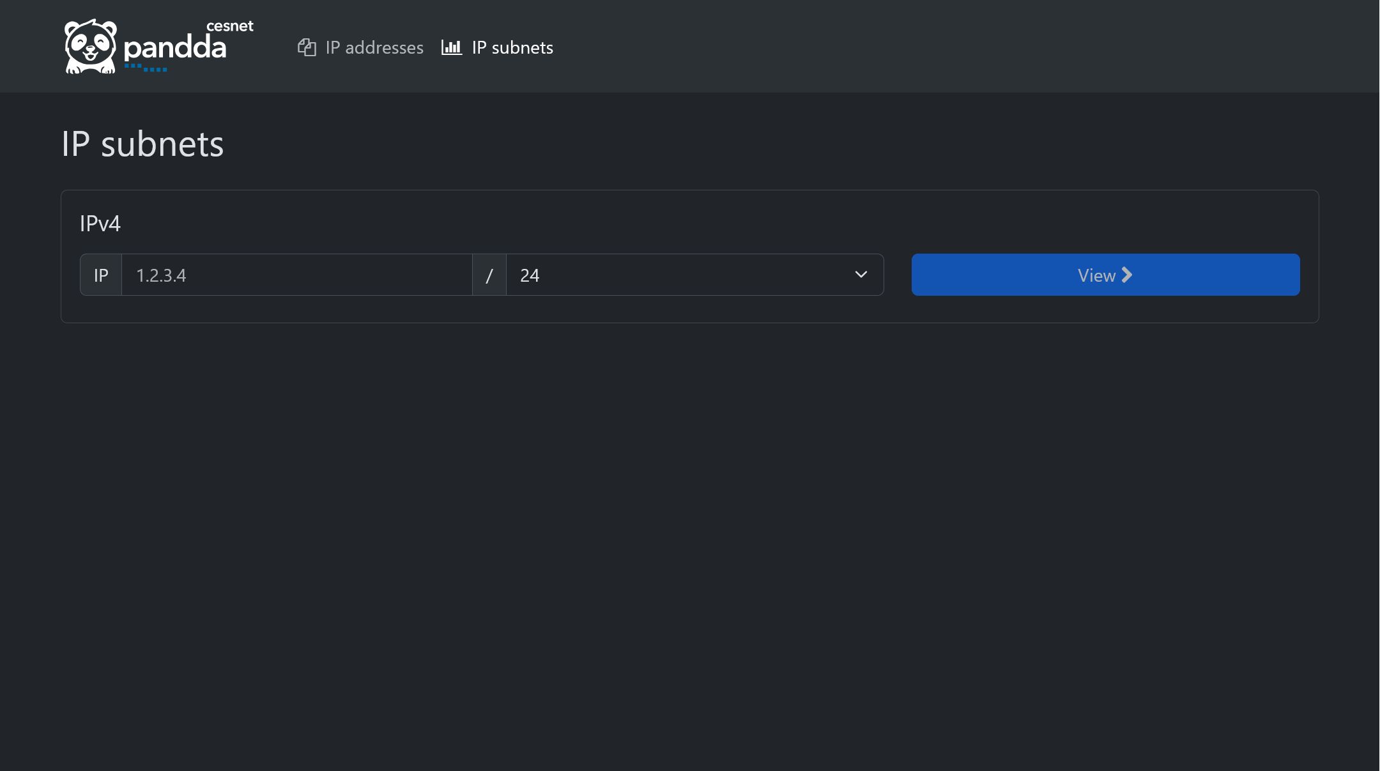
Task: Click the IP label prefix on the address field
Action: 100,275
